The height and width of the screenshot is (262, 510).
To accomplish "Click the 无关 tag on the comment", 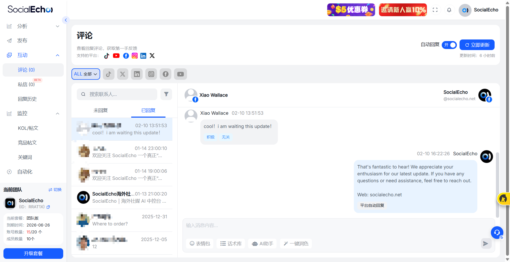I will click(226, 137).
